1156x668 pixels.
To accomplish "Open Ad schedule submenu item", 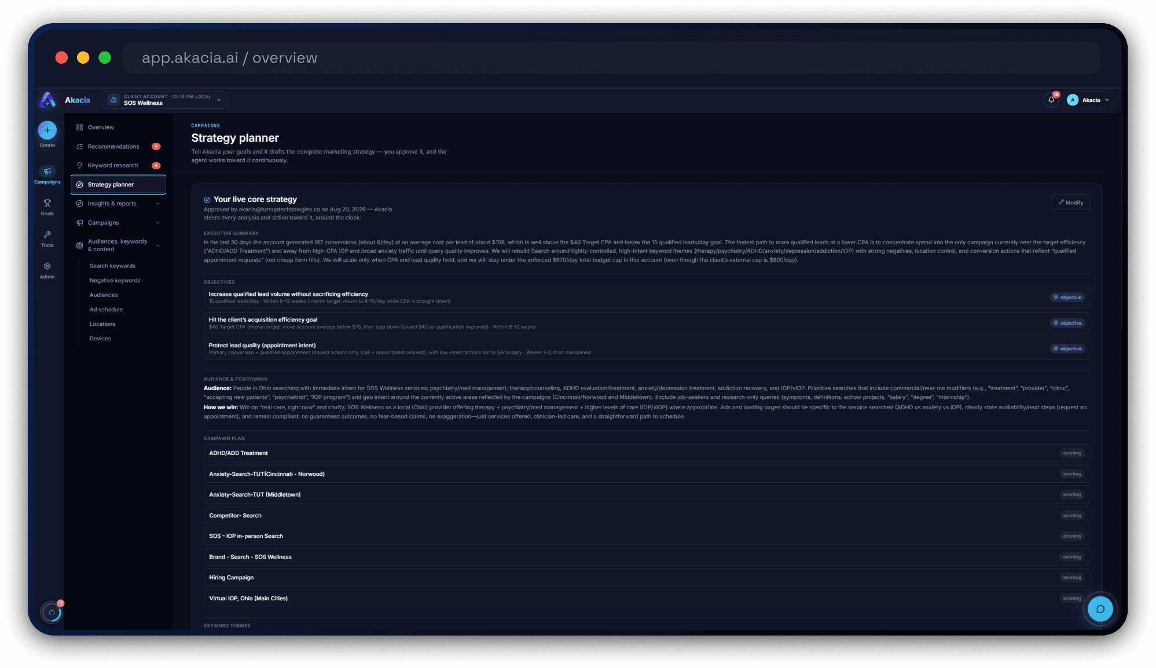I will point(106,310).
